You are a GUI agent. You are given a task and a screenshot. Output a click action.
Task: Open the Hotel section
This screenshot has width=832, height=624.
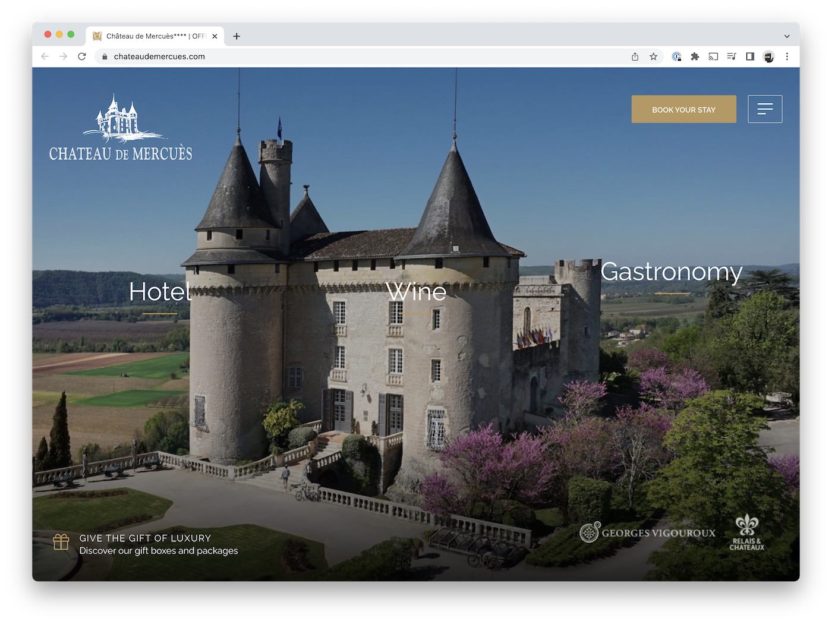pos(160,292)
